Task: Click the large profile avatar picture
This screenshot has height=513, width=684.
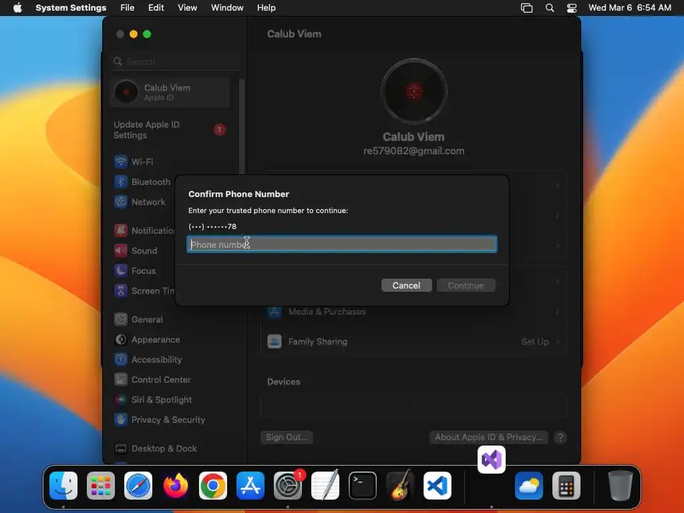Action: pyautogui.click(x=414, y=92)
